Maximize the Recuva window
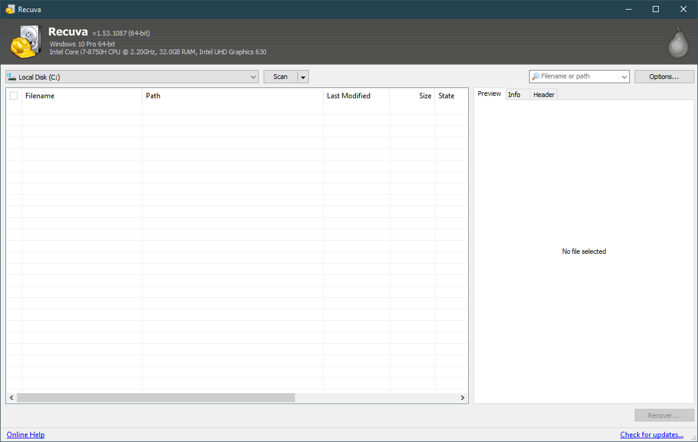Viewport: 698px width, 442px height. click(x=656, y=10)
